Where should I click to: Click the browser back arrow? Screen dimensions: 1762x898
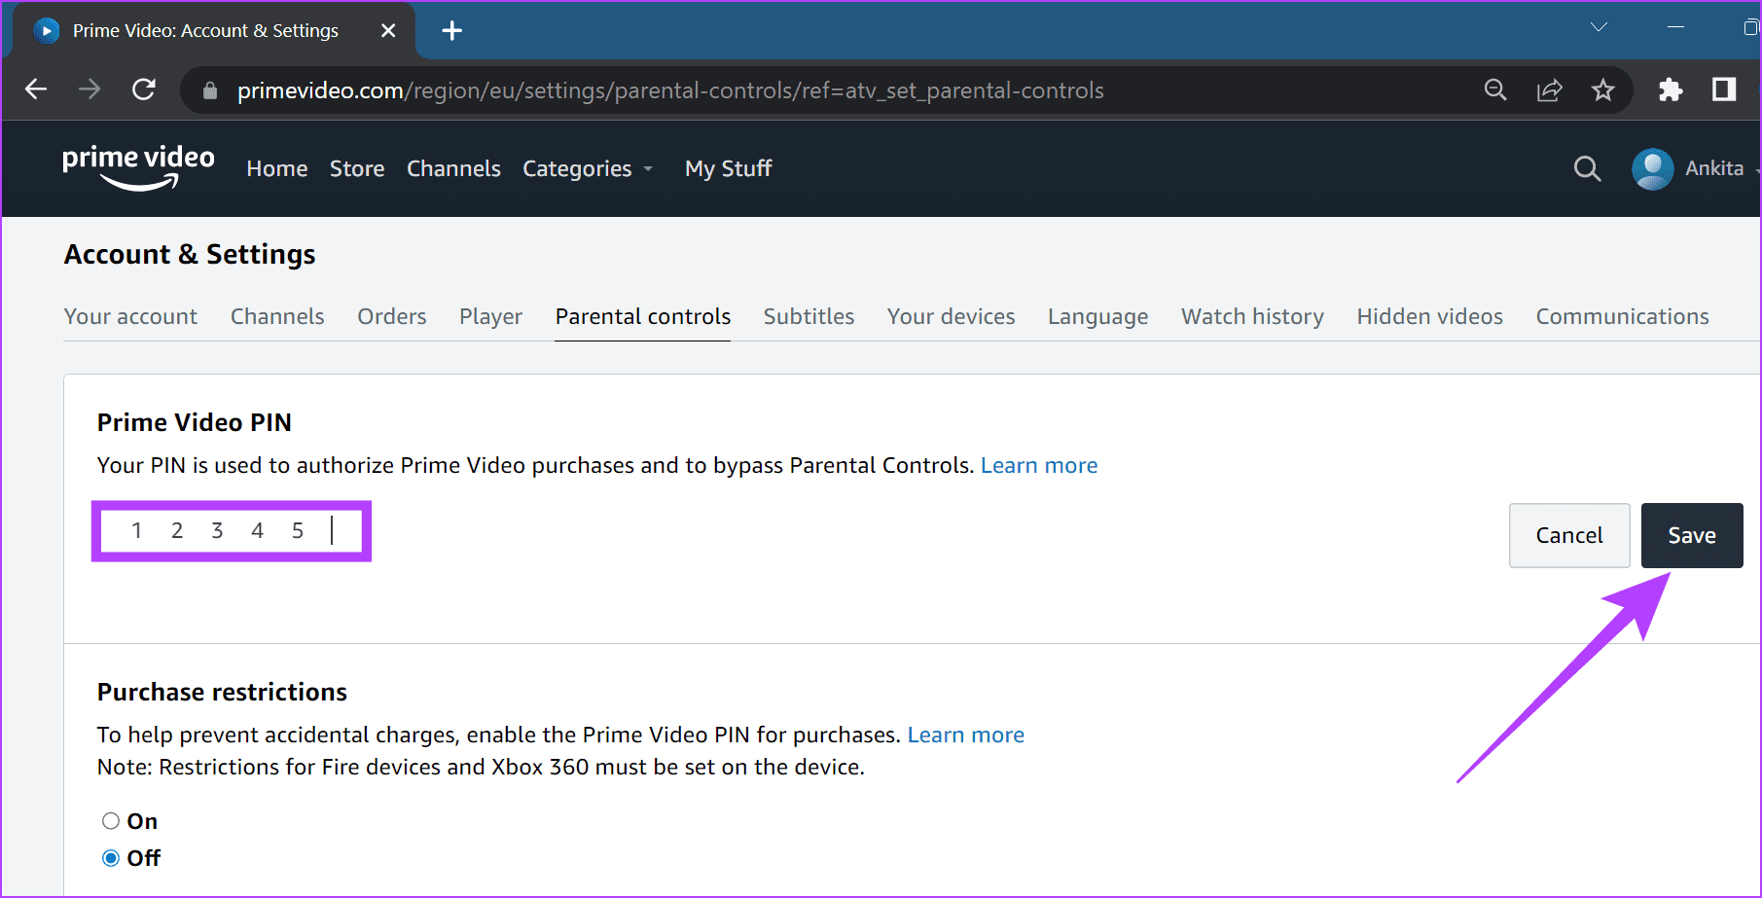coord(36,90)
